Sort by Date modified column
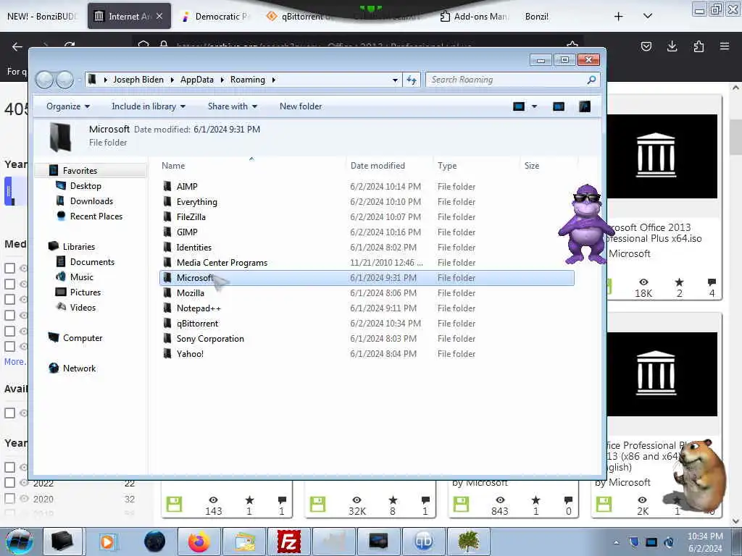The image size is (742, 556). coord(378,166)
